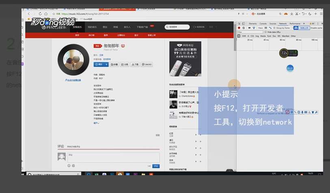
Task: Open the DevTools Console tab
Action: click(x=263, y=24)
